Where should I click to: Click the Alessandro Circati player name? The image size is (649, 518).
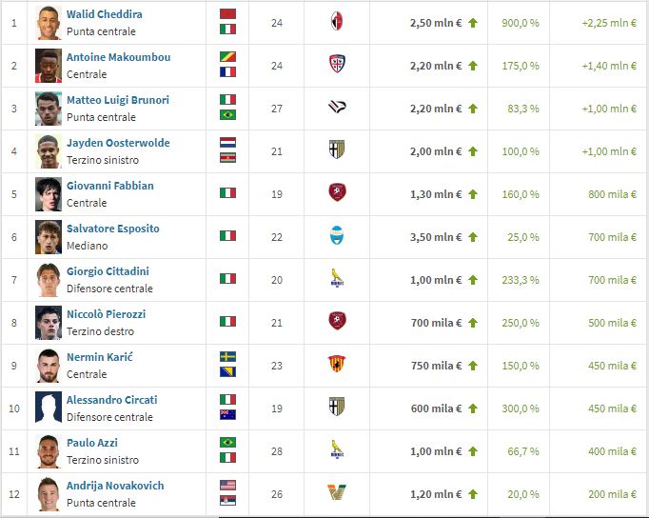click(x=111, y=401)
